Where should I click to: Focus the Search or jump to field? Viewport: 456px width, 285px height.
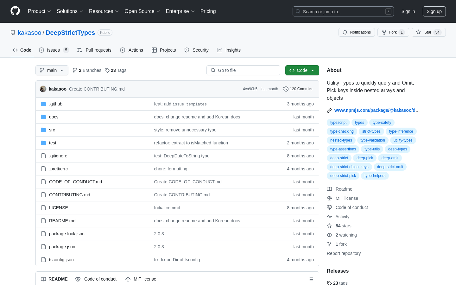point(343,11)
